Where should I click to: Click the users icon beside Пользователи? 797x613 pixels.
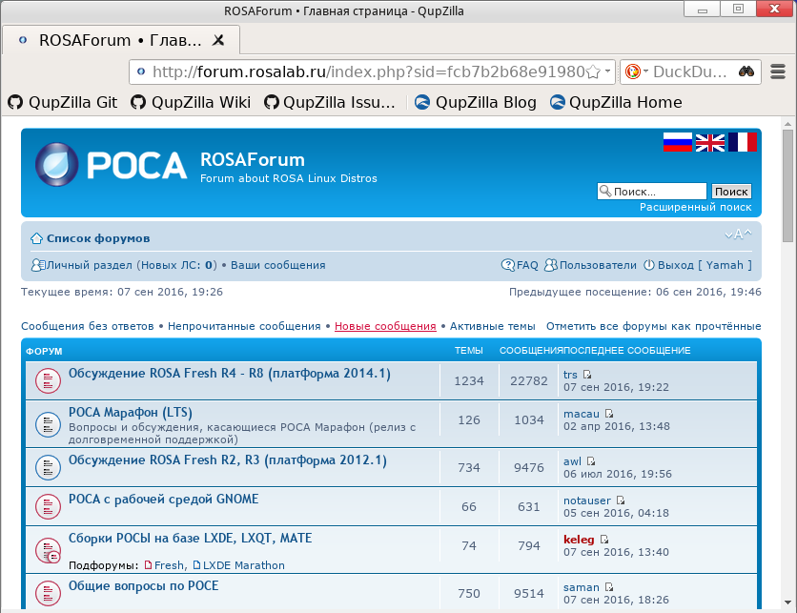coord(550,265)
